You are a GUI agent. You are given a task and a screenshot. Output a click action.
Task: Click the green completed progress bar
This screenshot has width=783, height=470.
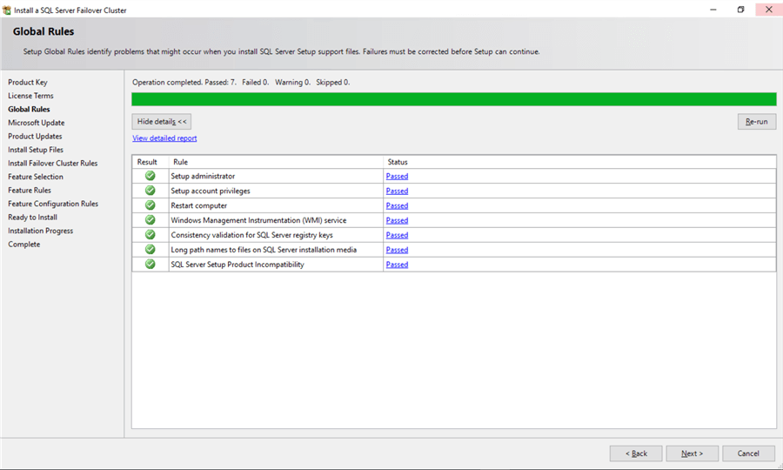(454, 99)
